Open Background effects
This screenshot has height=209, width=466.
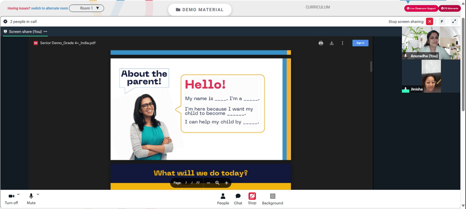pos(273,199)
